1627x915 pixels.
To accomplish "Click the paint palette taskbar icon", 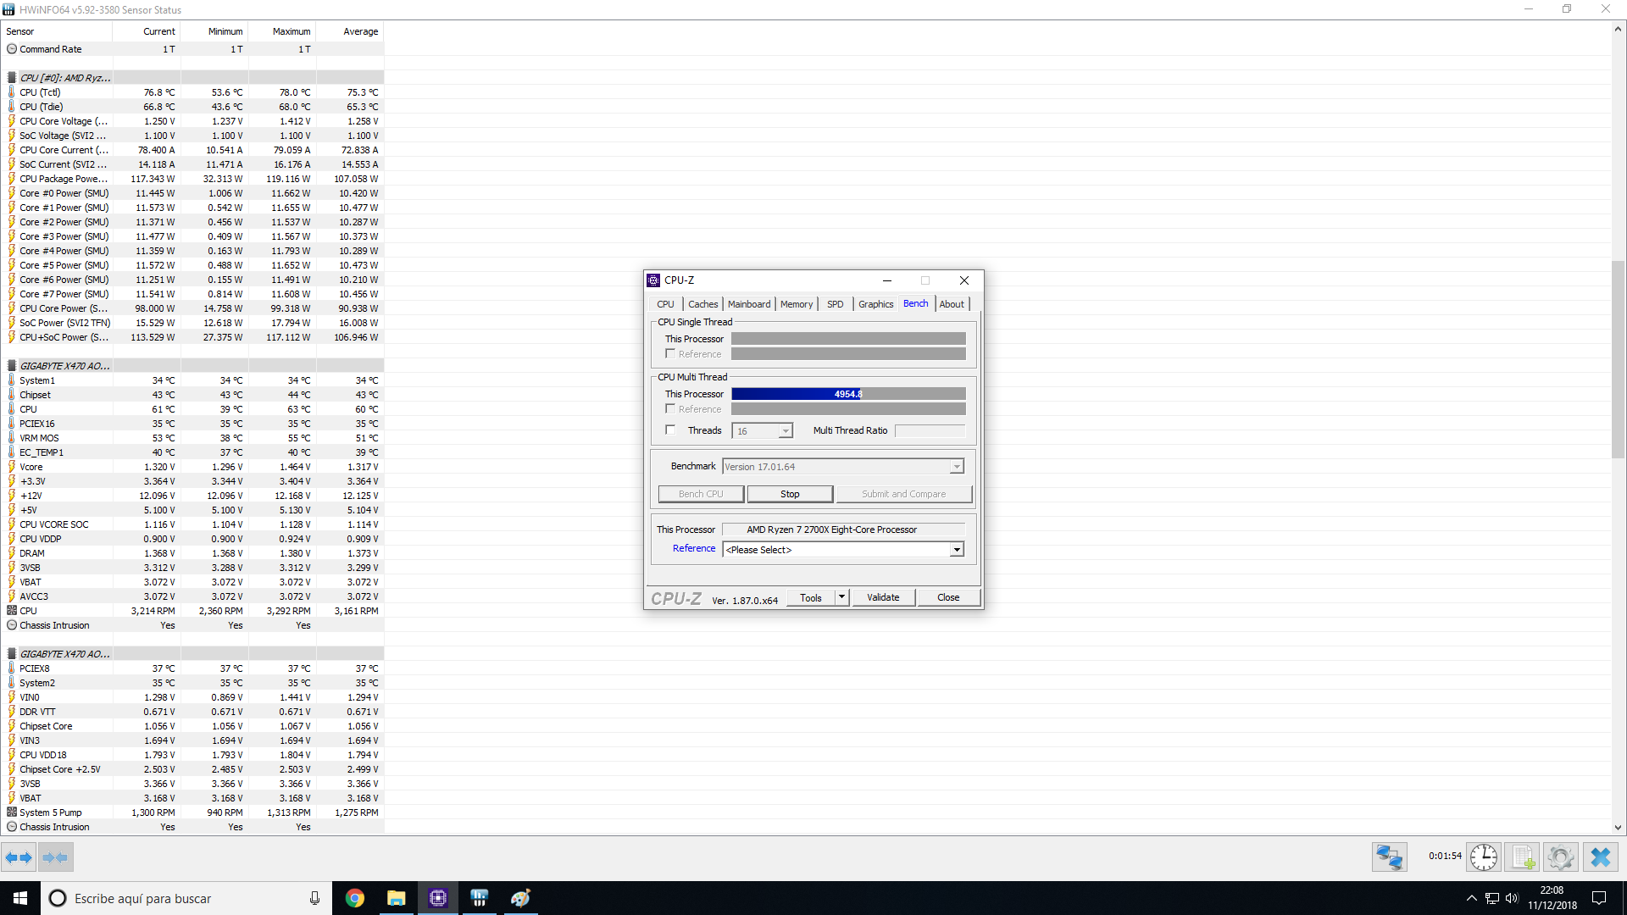I will tap(520, 898).
